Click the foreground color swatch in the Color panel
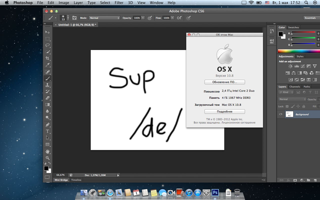This screenshot has width=320, height=200. pos(281,34)
